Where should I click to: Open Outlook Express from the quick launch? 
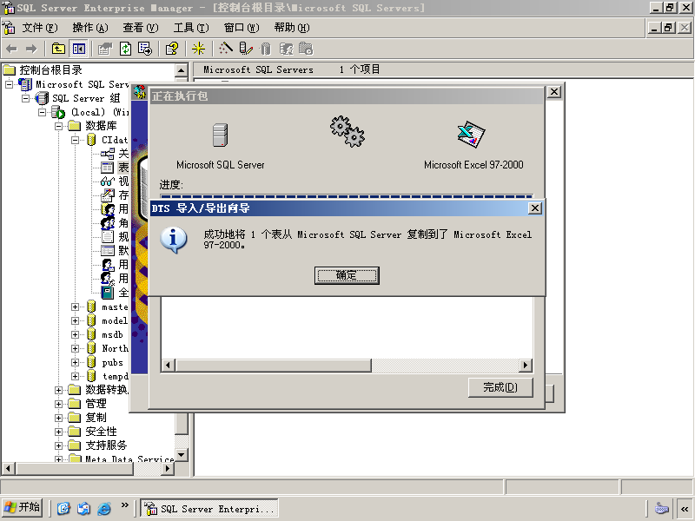[x=83, y=508]
